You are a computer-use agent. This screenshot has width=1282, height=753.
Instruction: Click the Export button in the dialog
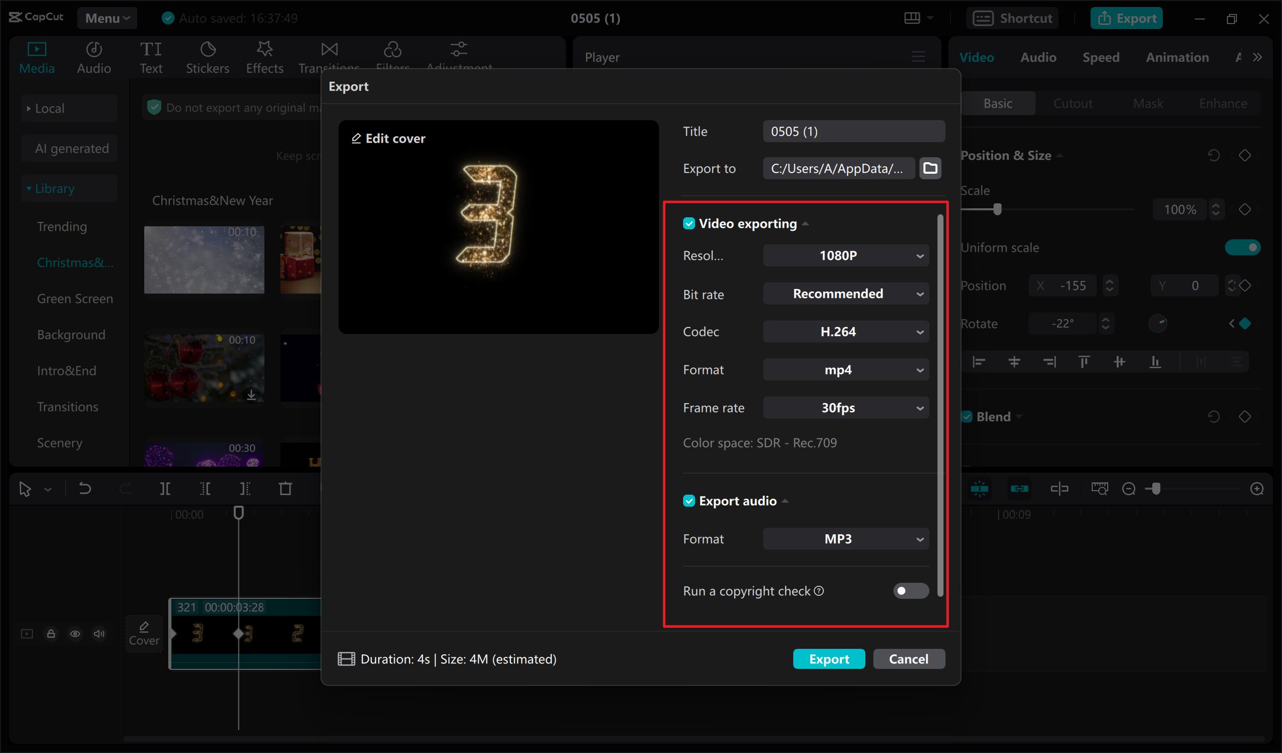[x=829, y=658]
